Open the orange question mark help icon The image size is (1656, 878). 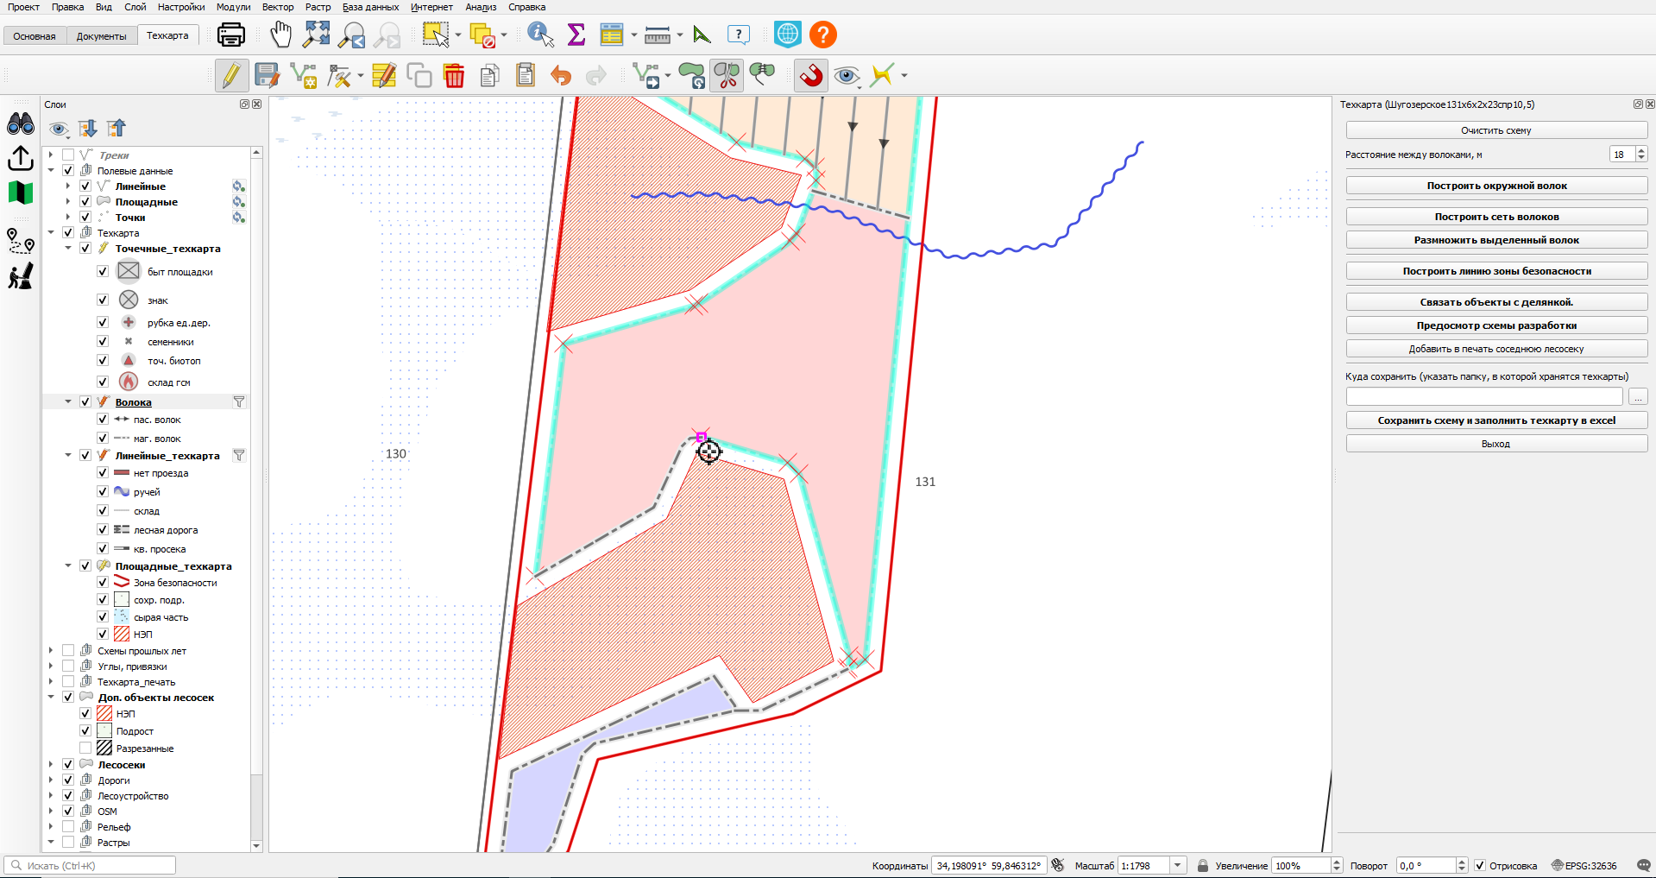823,35
